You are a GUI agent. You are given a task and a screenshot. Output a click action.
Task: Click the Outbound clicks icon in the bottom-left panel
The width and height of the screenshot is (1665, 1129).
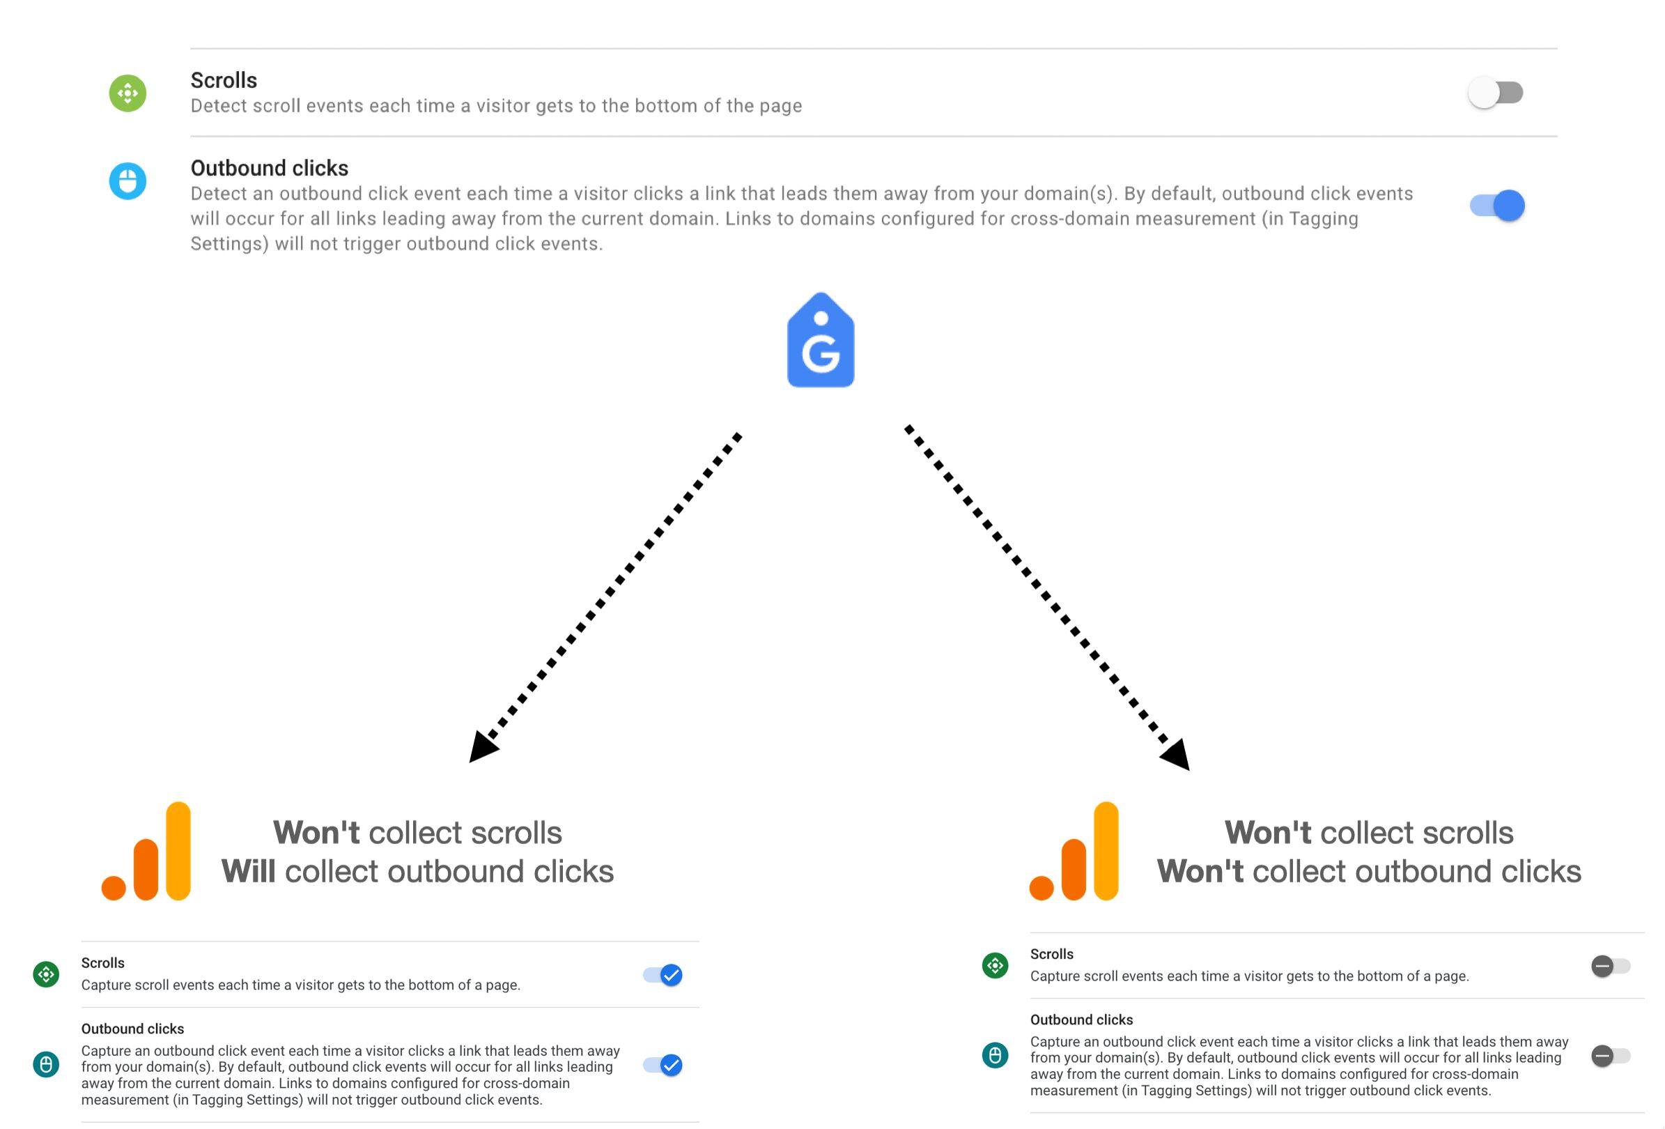coord(47,1064)
